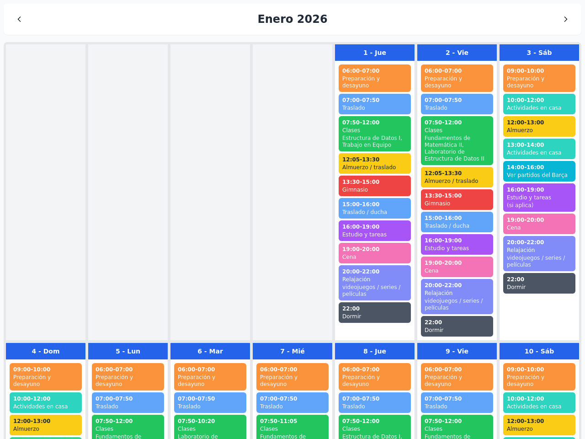Open Jan 8 Preparación y desayuno event

pos(375,377)
